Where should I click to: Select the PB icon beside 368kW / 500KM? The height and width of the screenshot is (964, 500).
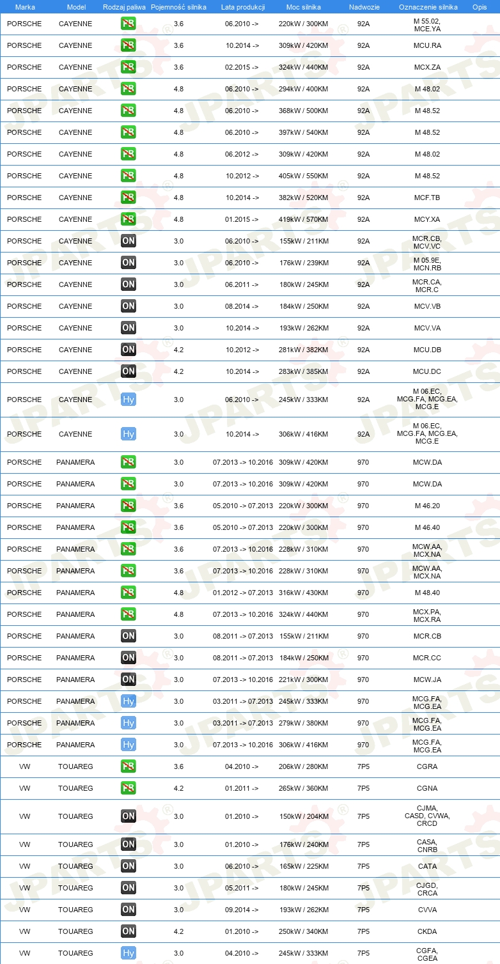pos(129,111)
